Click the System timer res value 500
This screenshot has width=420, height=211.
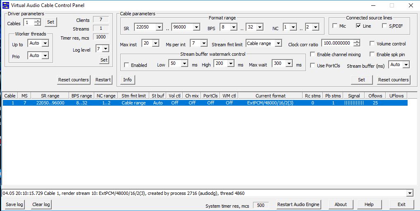(x=260, y=205)
